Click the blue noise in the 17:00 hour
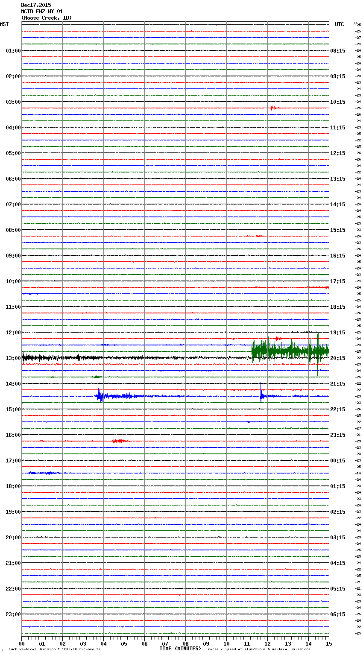 click(44, 473)
